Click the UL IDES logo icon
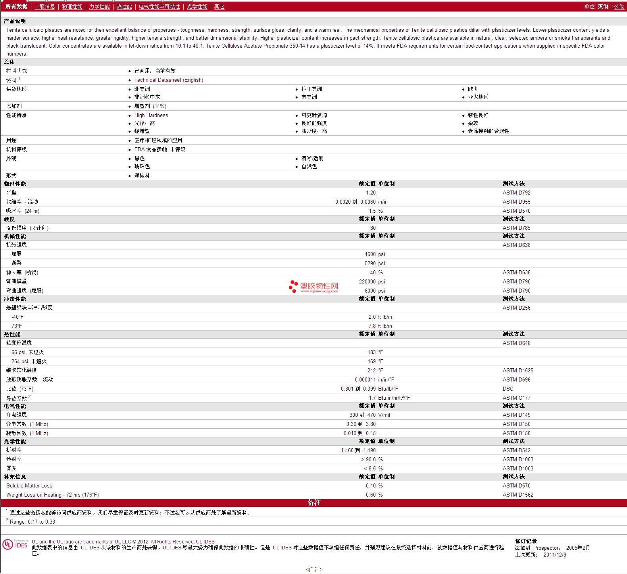The width and height of the screenshot is (627, 574). pyautogui.click(x=15, y=544)
